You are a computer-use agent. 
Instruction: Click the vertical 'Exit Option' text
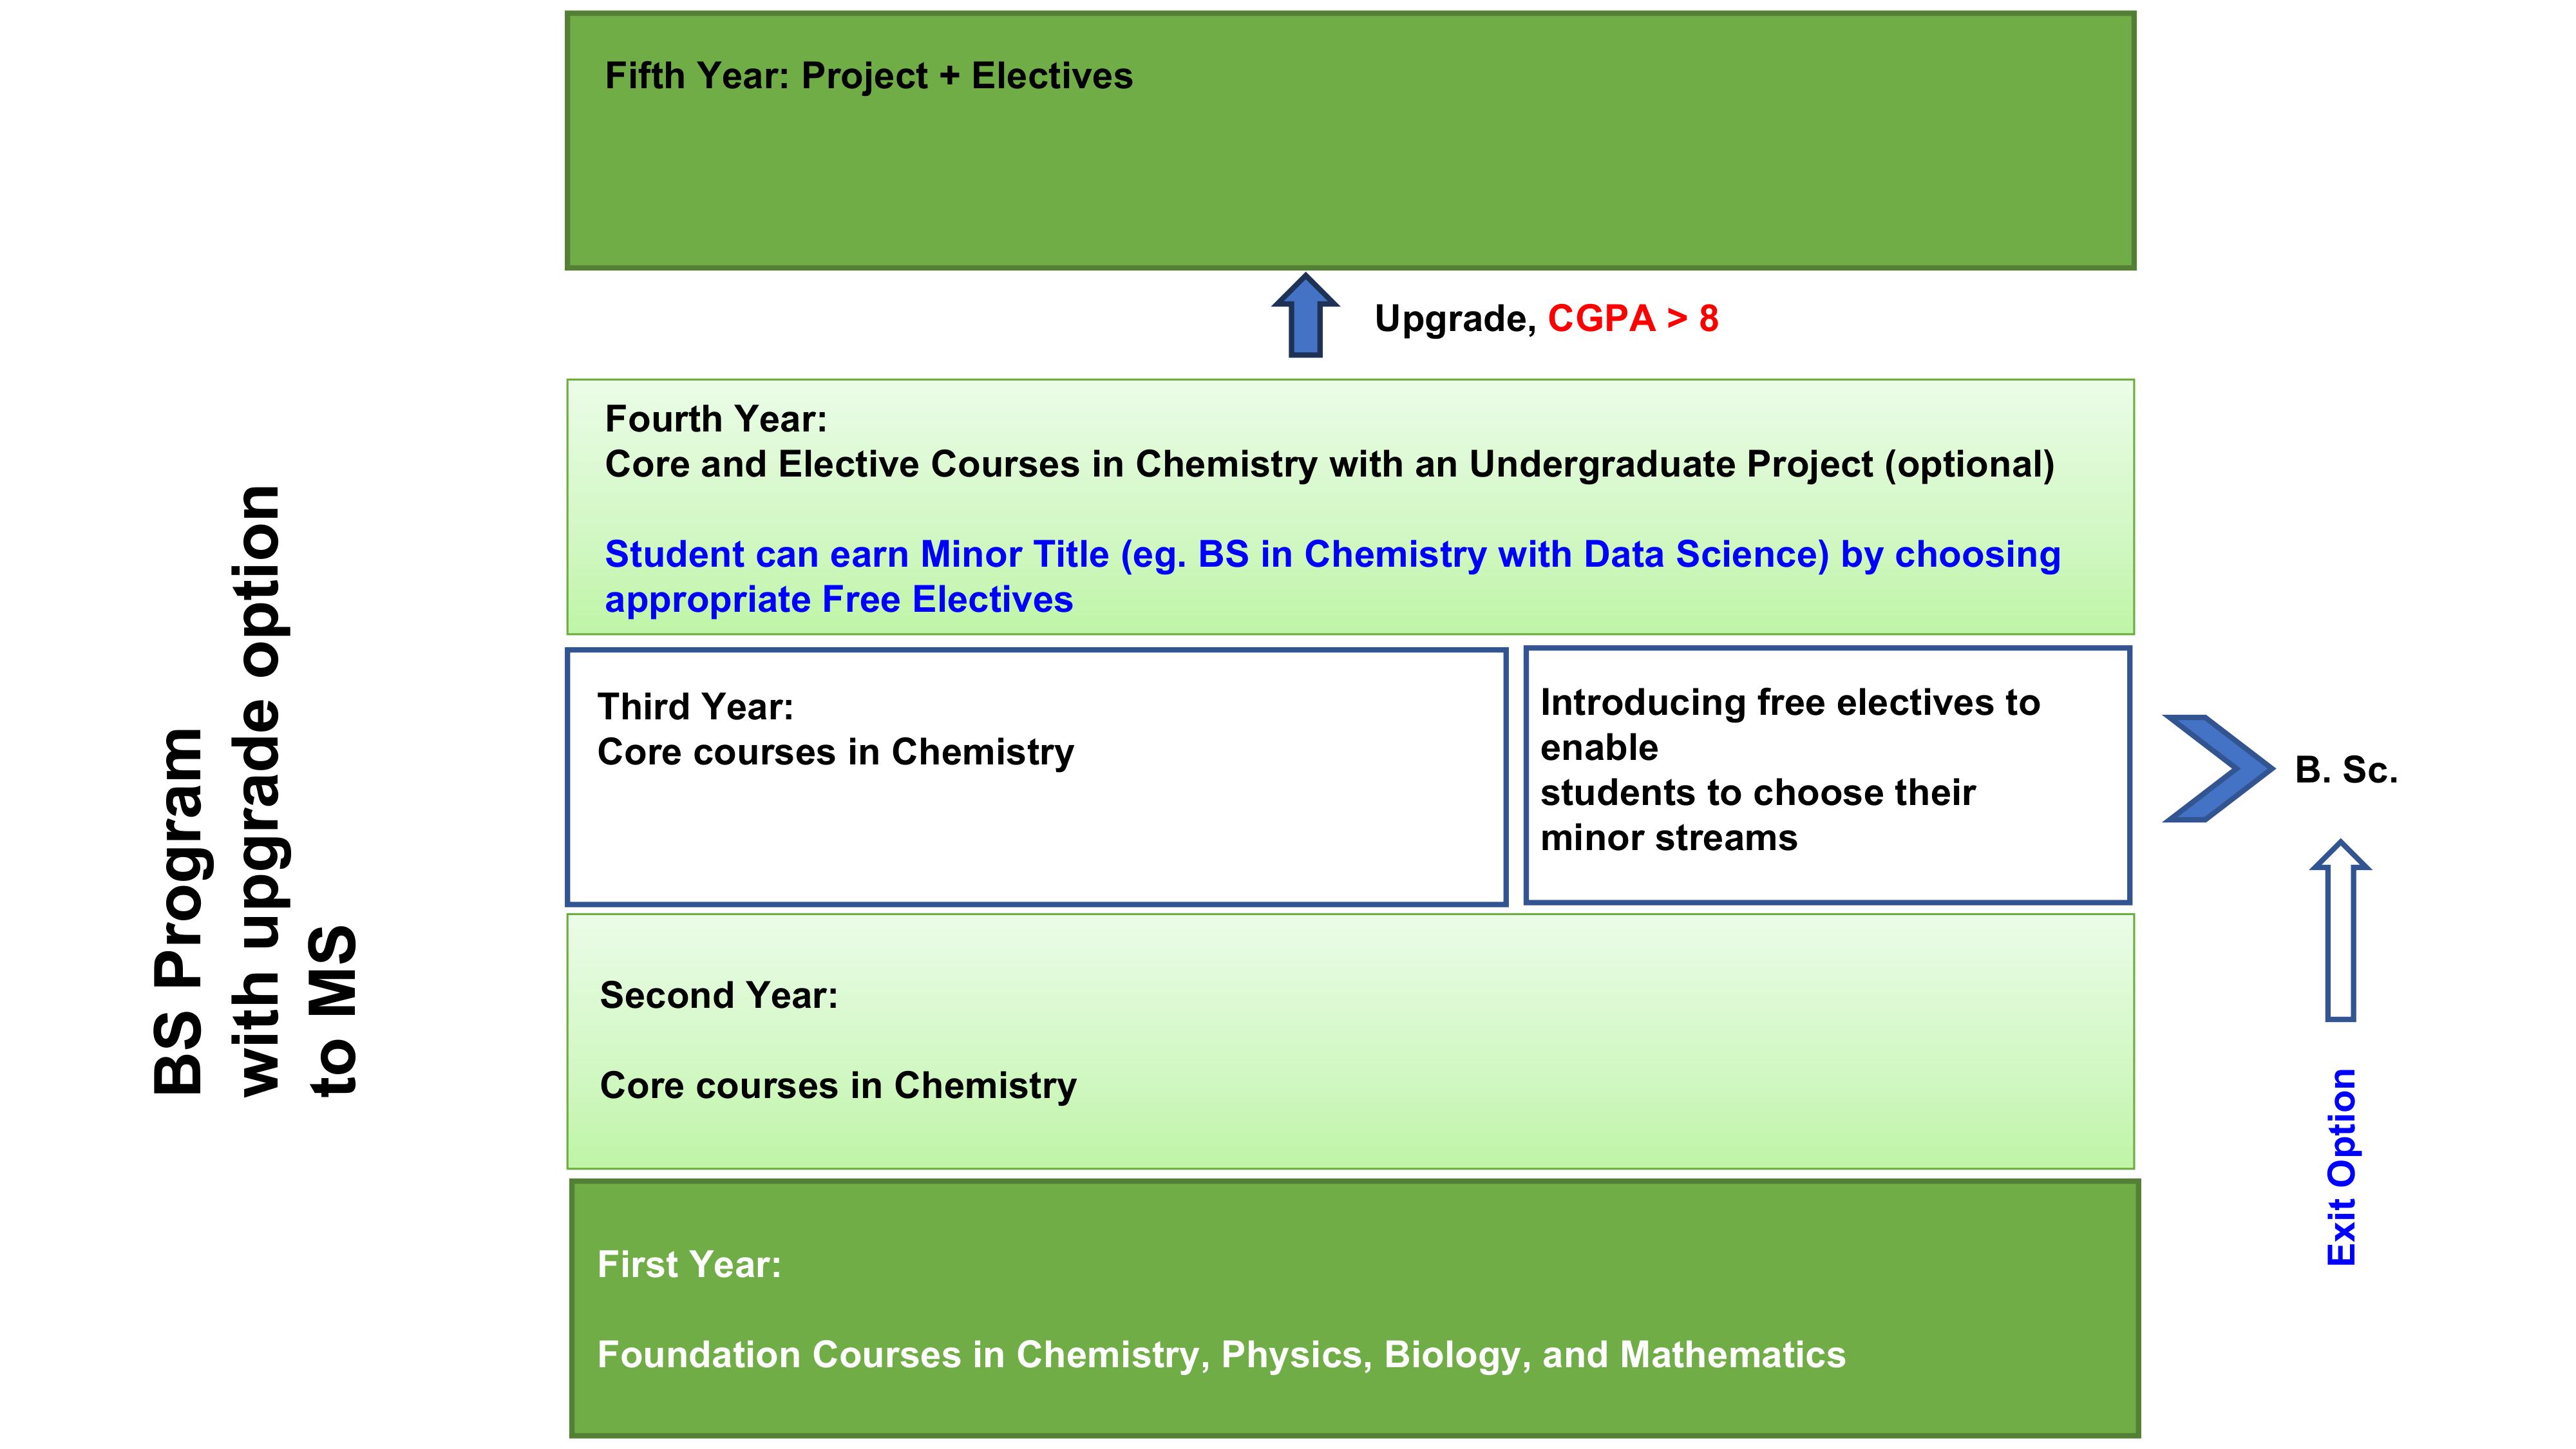[2342, 1167]
